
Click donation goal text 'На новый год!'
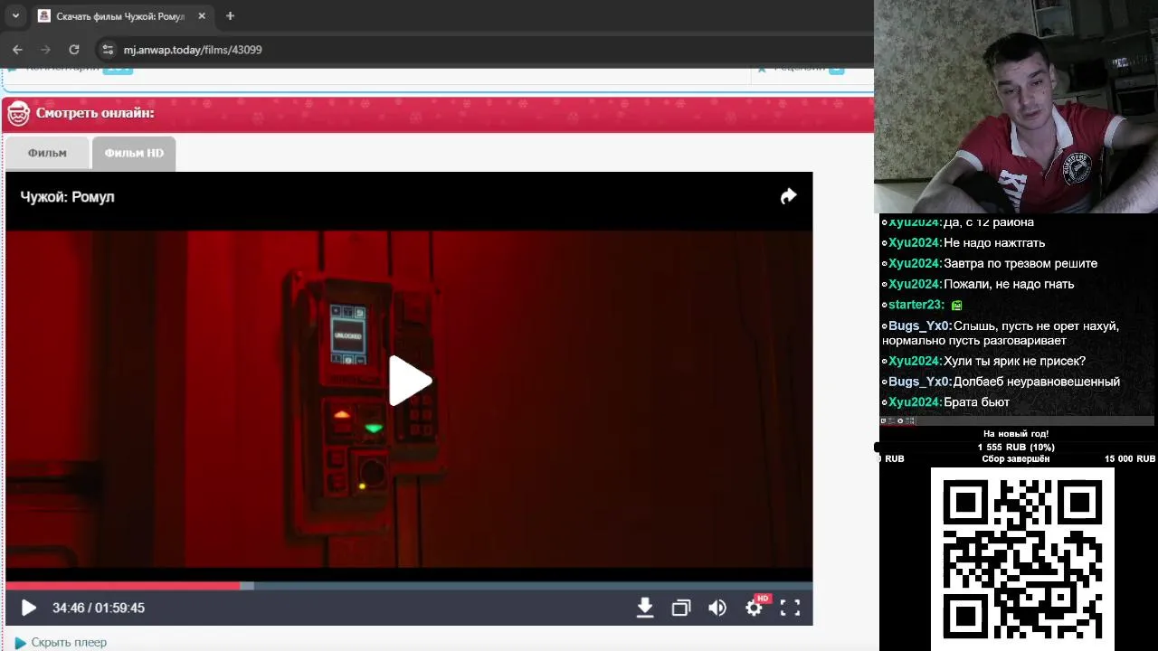pos(1016,434)
